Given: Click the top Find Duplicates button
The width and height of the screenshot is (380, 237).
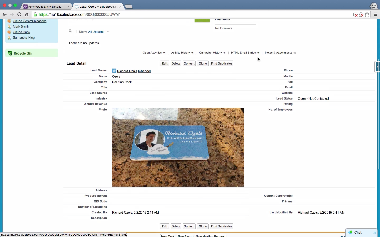Looking at the screenshot, I should (222, 63).
